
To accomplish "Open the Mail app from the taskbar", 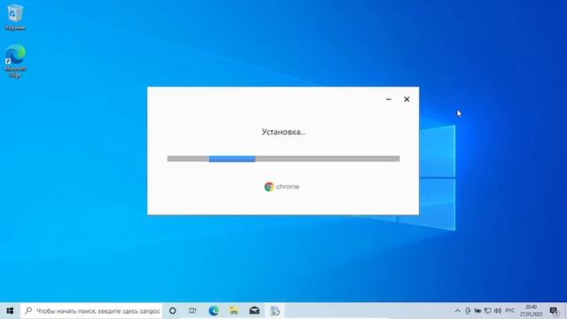I will 254,311.
